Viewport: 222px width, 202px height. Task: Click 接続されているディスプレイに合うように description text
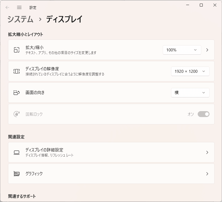(x=65, y=74)
